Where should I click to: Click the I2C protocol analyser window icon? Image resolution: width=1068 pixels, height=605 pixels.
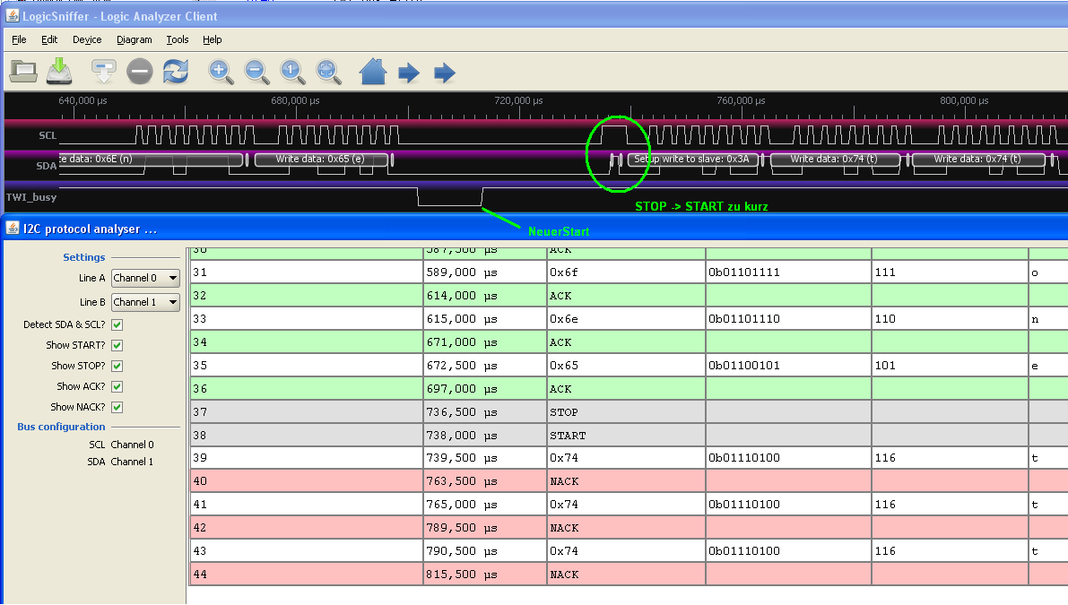(x=13, y=228)
